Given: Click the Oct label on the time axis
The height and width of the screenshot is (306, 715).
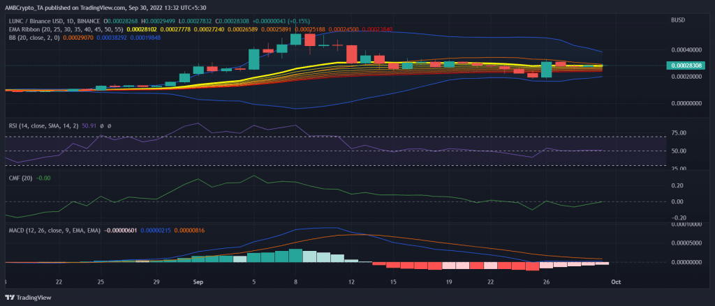Looking at the screenshot, I should (616, 282).
